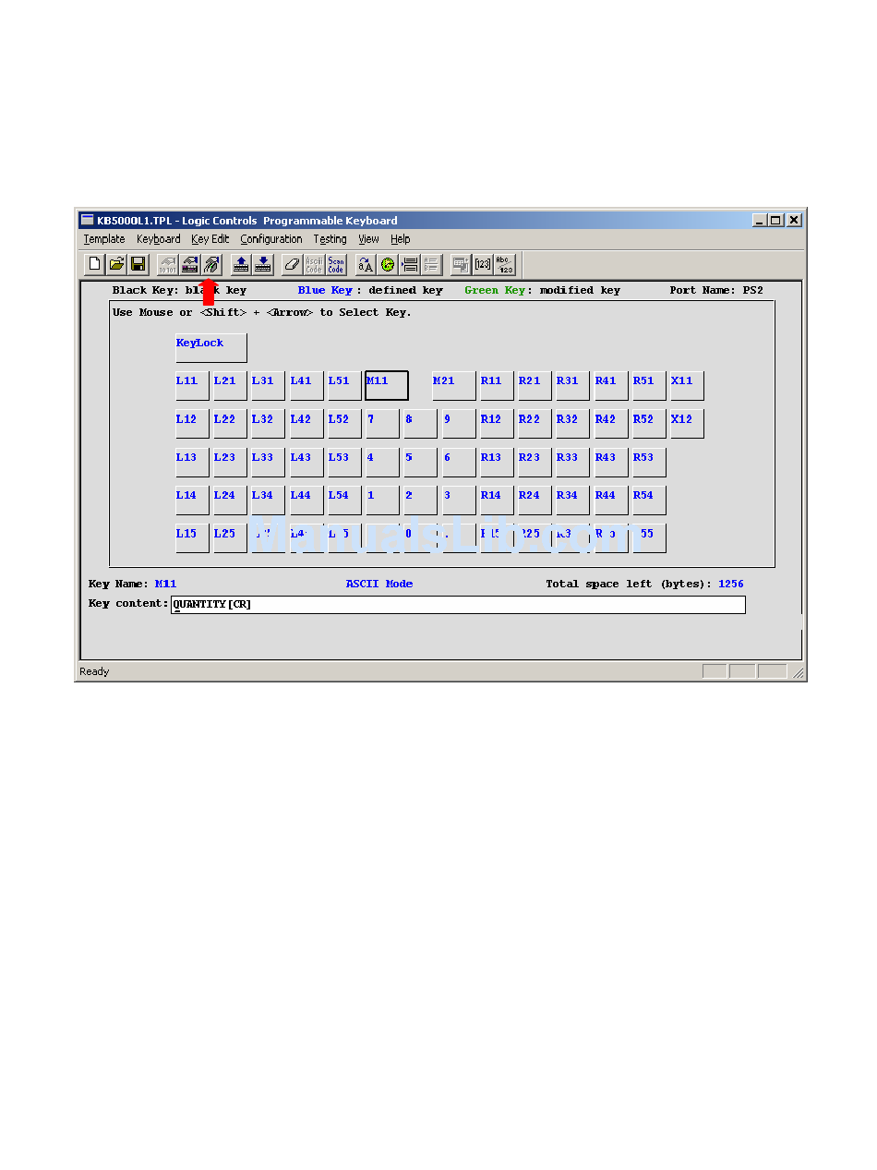Click the green circular toolbar icon

pos(388,265)
